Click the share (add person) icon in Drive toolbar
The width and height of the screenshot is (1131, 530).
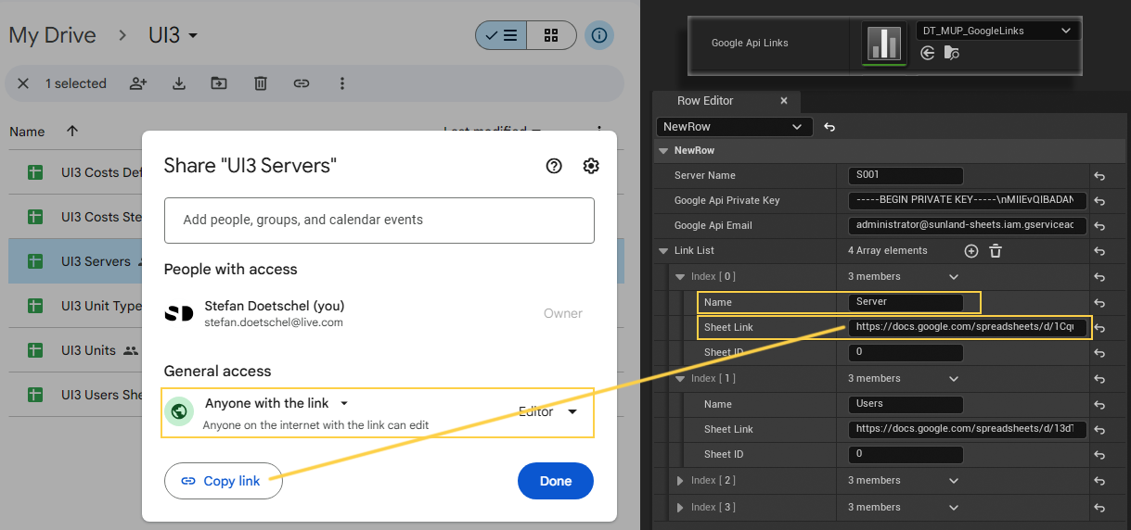click(x=138, y=83)
